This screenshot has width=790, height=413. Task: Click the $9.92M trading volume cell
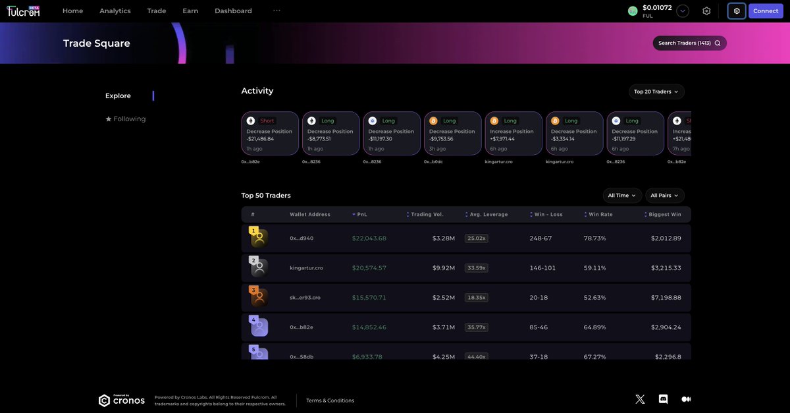444,267
